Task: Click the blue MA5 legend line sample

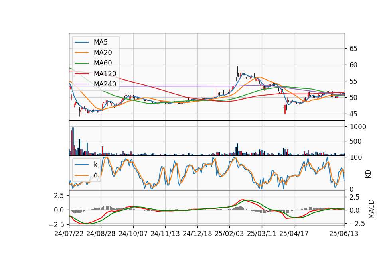Action: point(81,42)
